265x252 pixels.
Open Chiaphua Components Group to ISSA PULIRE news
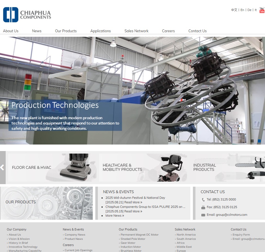145,207
